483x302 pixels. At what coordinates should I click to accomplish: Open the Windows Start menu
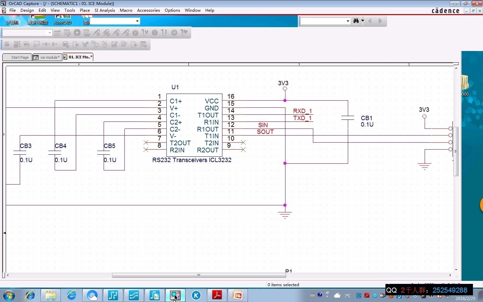[x=9, y=295]
